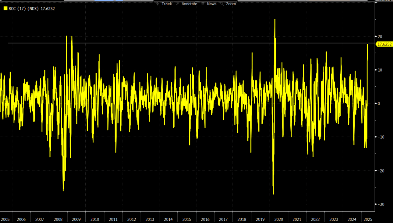Image resolution: width=393 pixels, height=223 pixels.
Task: Click the deepest ROC trough in 2008
Action: (x=63, y=190)
